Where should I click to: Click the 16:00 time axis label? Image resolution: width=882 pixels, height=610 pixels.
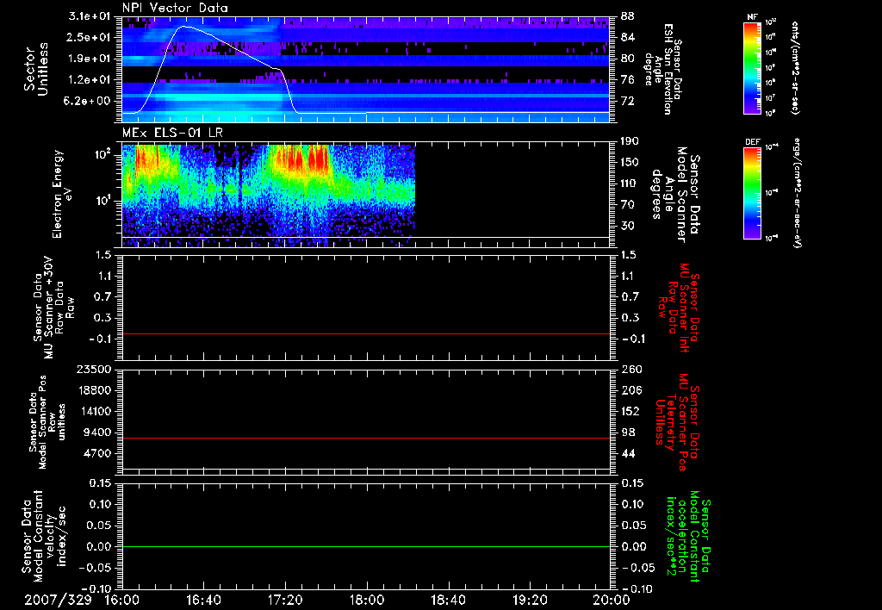(122, 600)
